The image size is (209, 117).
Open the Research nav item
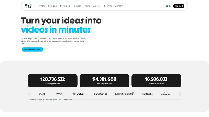pyautogui.click(x=77, y=6)
